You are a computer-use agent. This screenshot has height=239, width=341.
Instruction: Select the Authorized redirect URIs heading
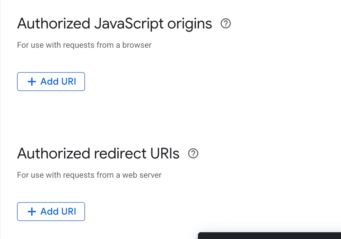pos(98,153)
